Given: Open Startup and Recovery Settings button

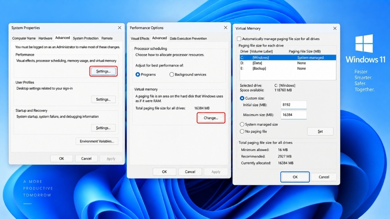Looking at the screenshot, I should 103,128.
